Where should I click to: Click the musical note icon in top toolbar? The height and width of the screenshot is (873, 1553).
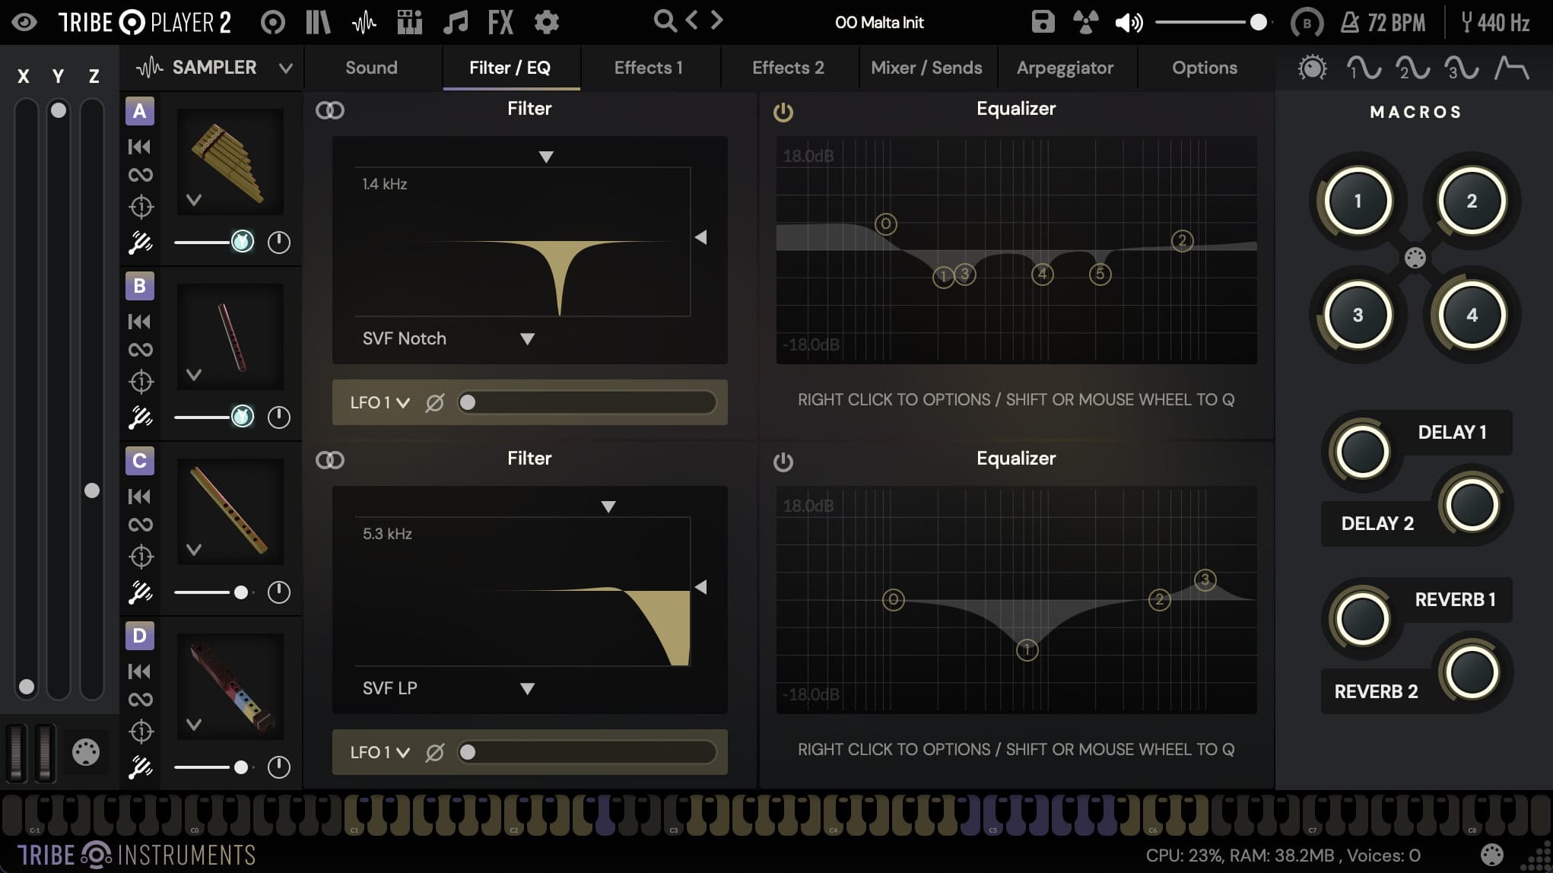(456, 22)
